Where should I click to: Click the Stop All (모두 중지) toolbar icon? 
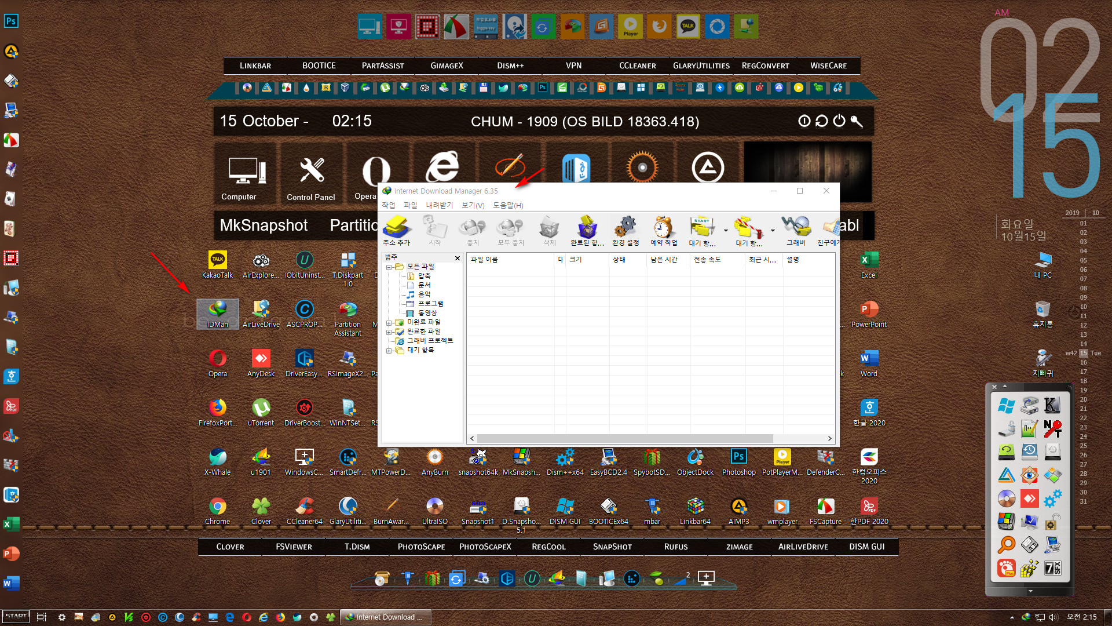[x=510, y=230]
